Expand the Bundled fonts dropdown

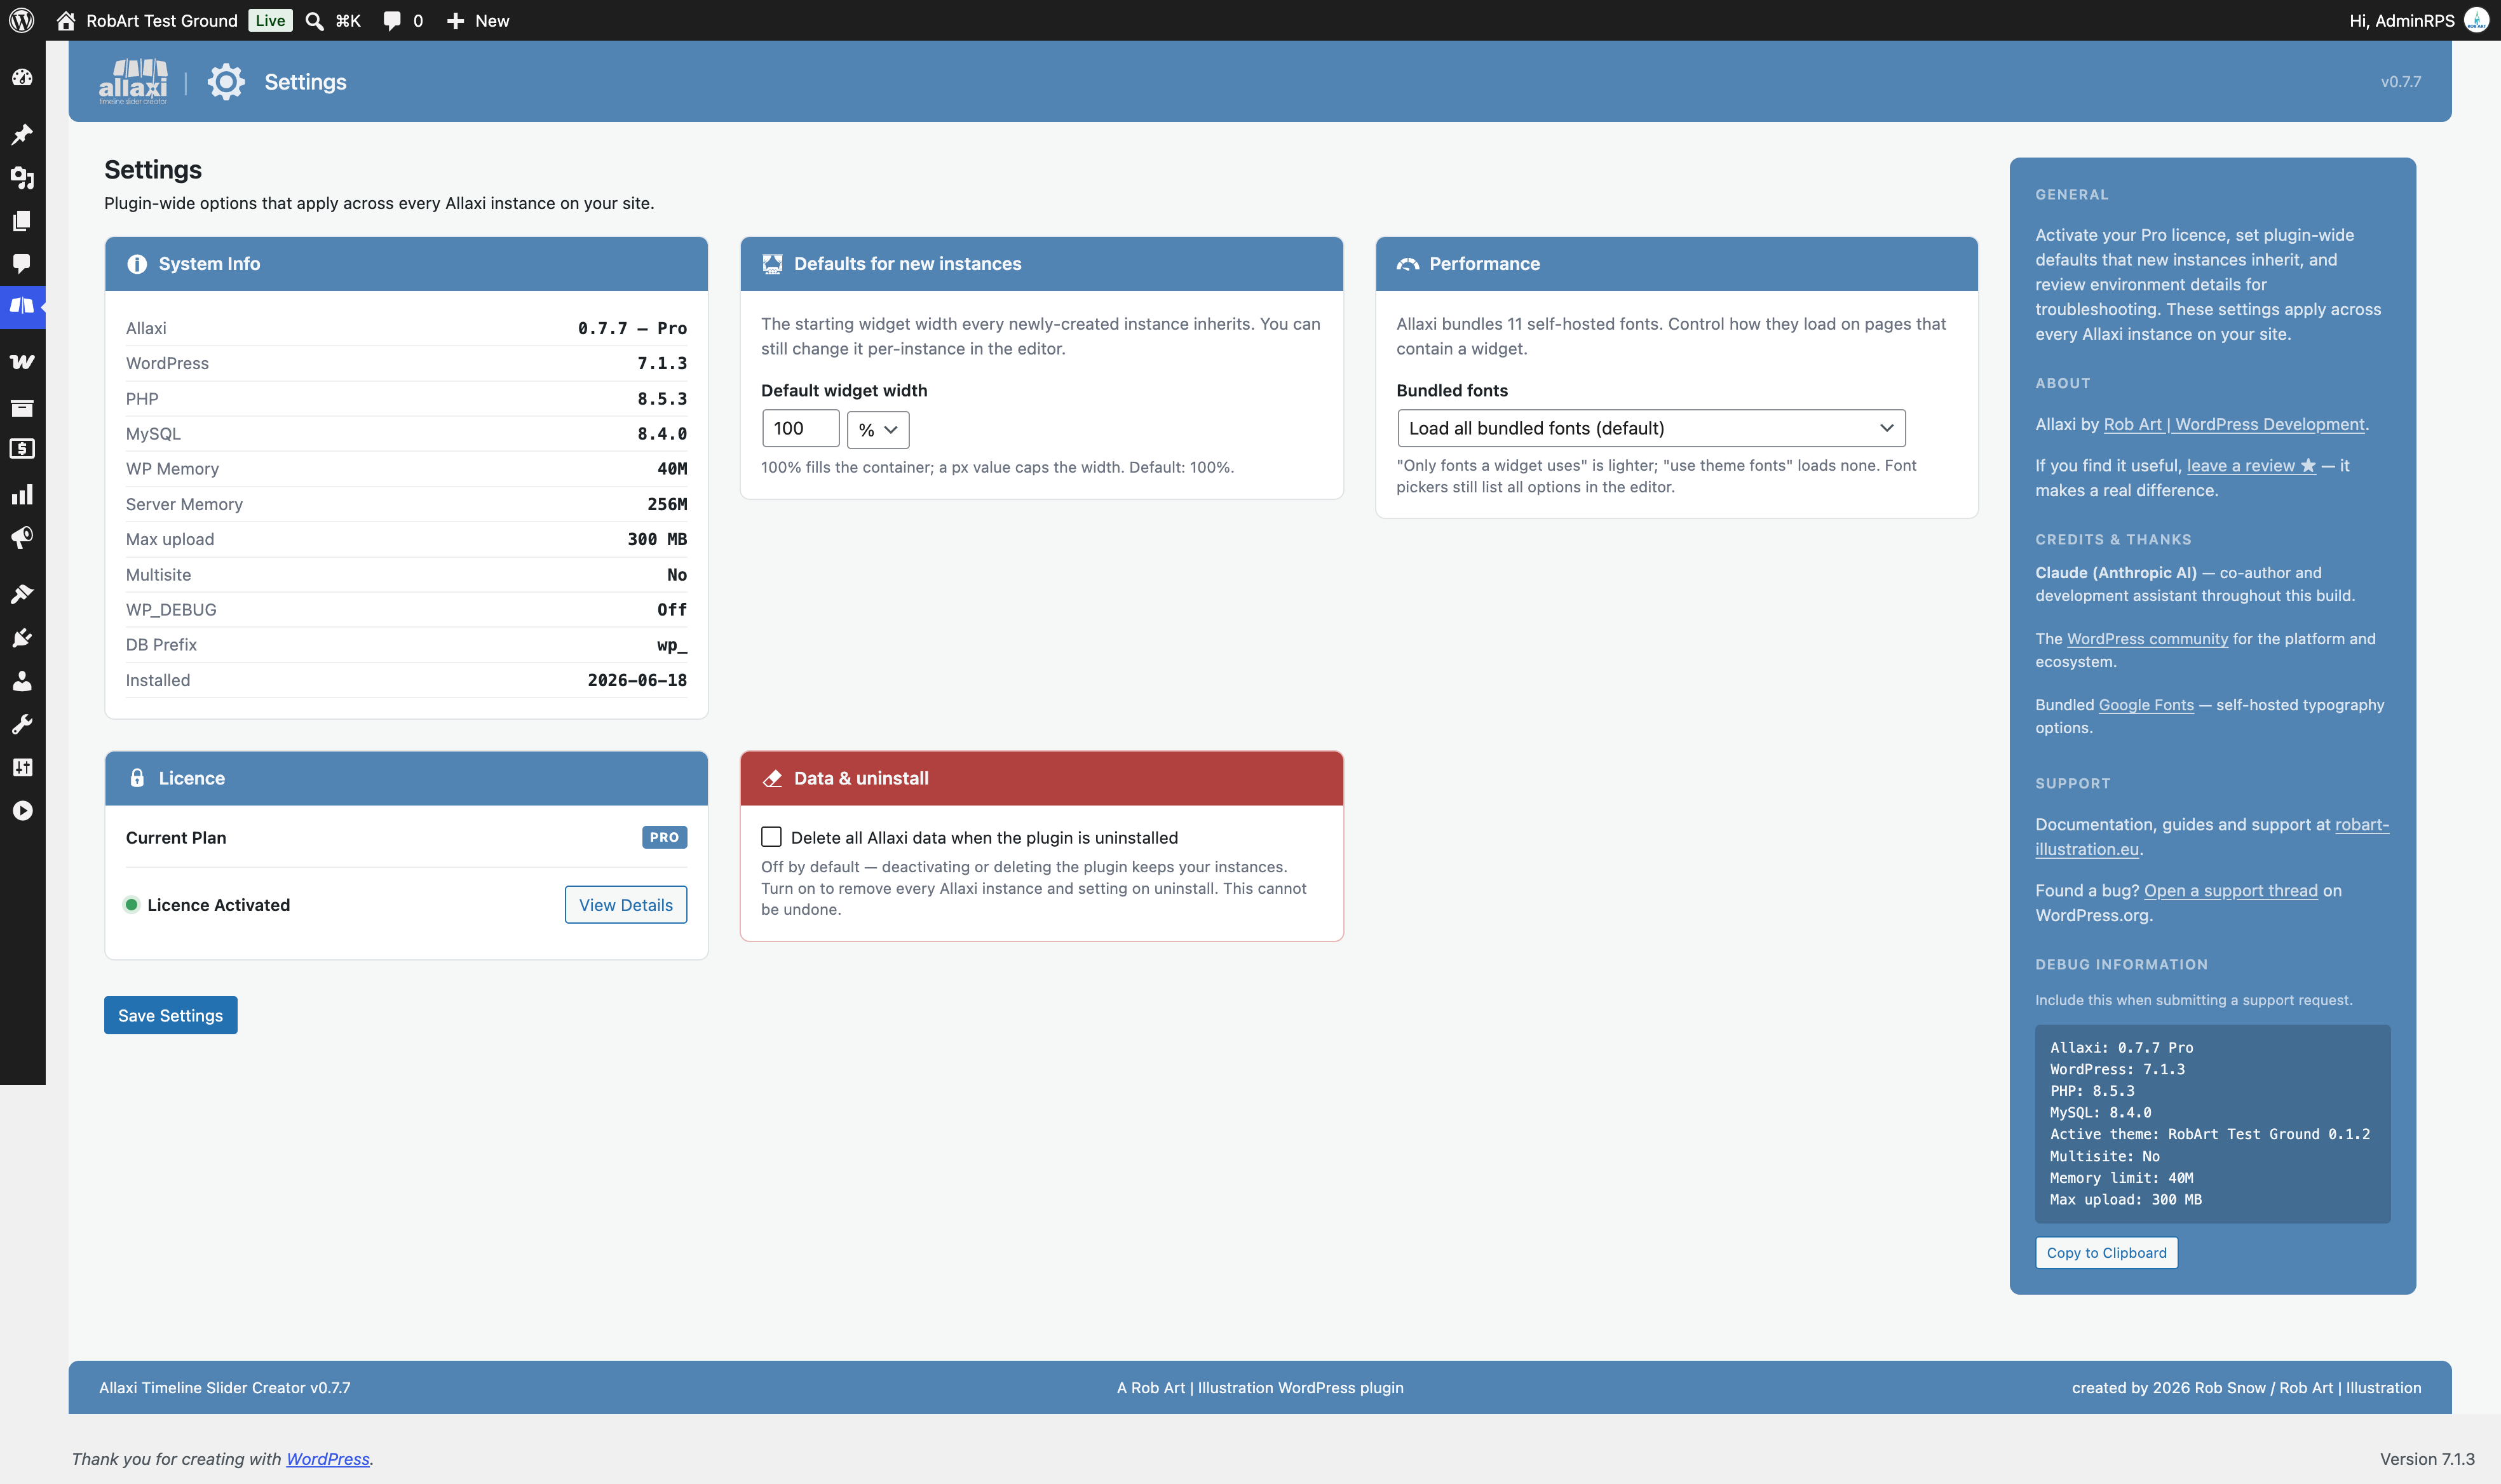click(x=1651, y=428)
